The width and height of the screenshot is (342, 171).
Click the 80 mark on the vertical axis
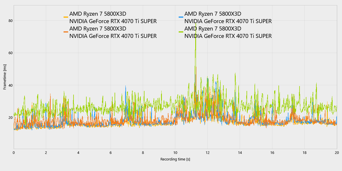tap(10, 20)
